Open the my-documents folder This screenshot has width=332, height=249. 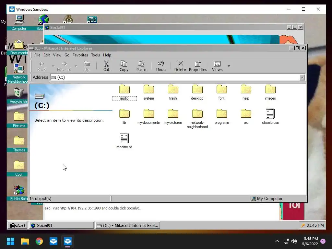point(148,117)
